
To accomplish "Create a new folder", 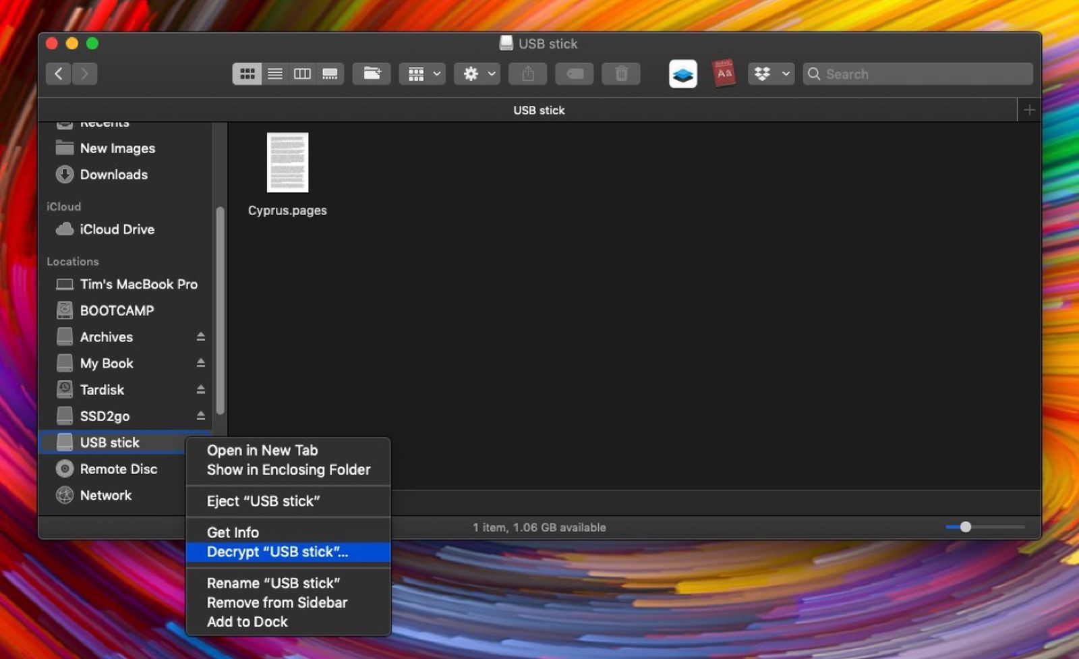I will click(372, 74).
